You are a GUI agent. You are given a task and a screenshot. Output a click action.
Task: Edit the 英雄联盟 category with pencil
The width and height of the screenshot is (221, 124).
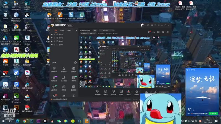[95, 33]
